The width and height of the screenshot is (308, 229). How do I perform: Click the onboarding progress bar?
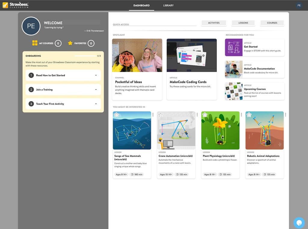pyautogui.click(x=85, y=56)
